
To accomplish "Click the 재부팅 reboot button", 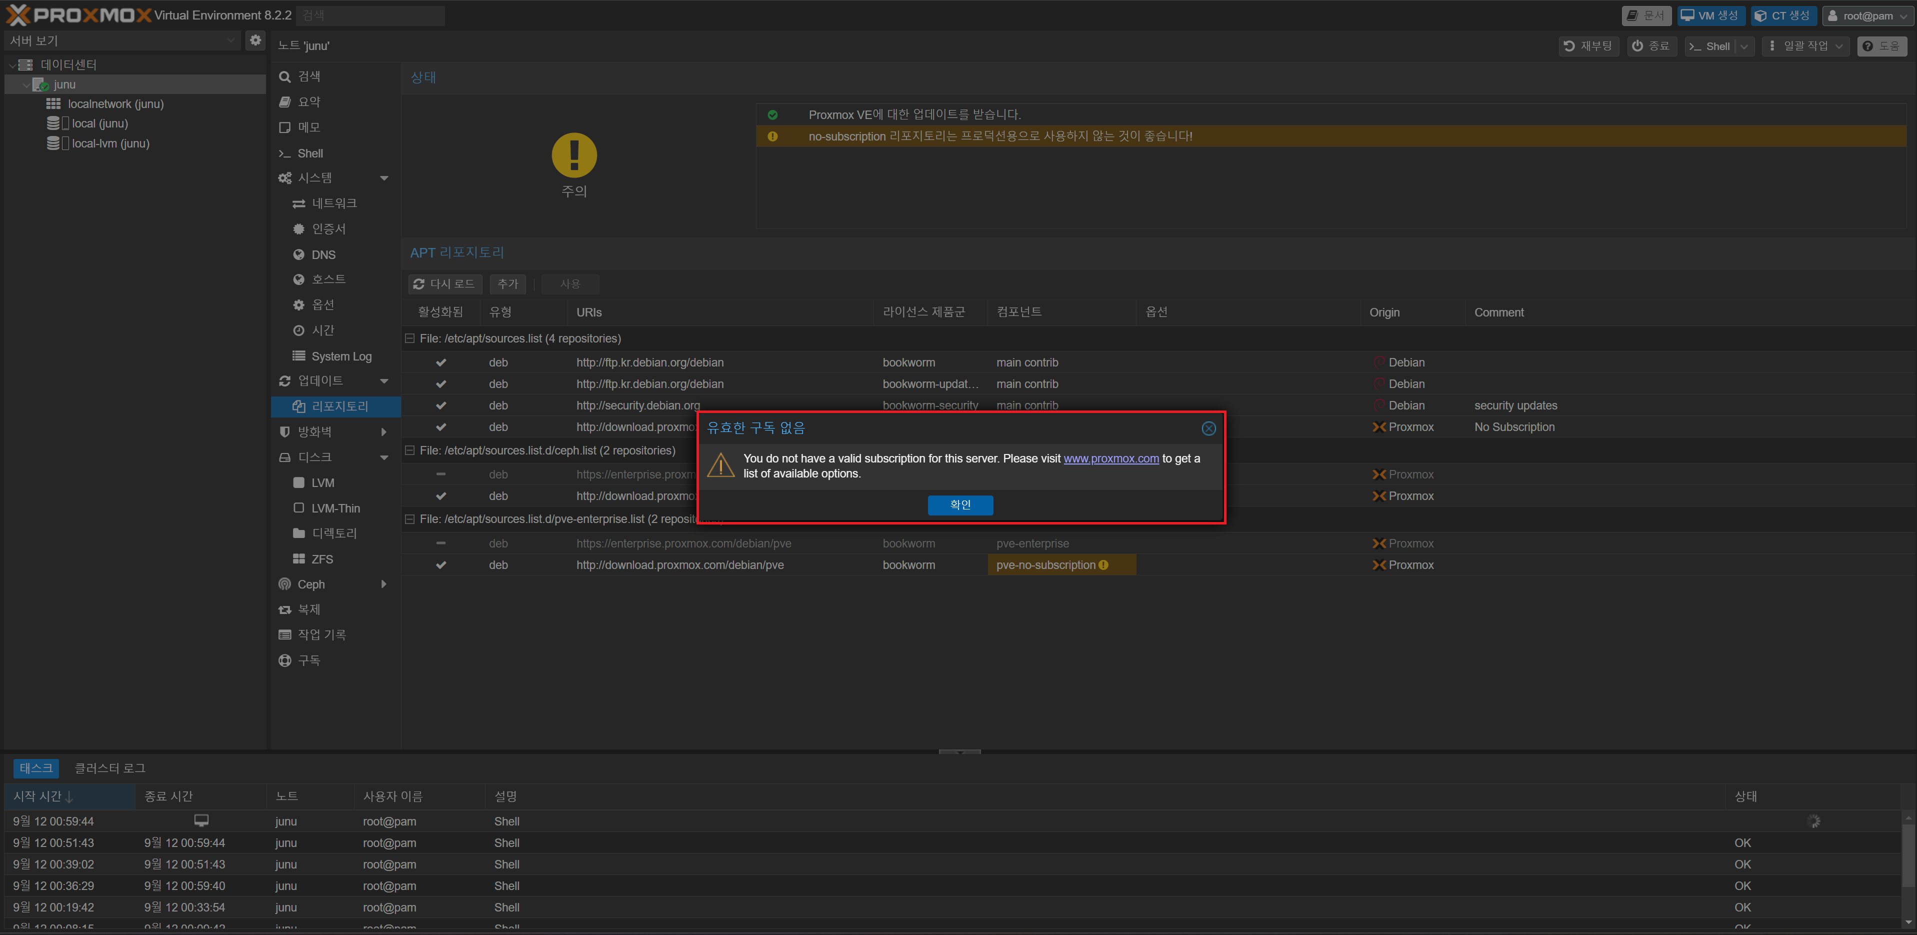I will [1588, 46].
